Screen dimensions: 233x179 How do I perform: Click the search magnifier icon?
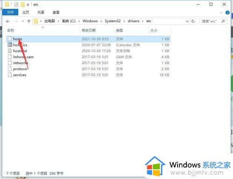223,21
